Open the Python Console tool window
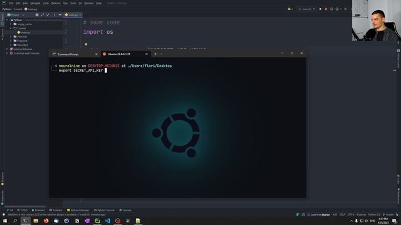This screenshot has height=225, width=401. (104, 210)
